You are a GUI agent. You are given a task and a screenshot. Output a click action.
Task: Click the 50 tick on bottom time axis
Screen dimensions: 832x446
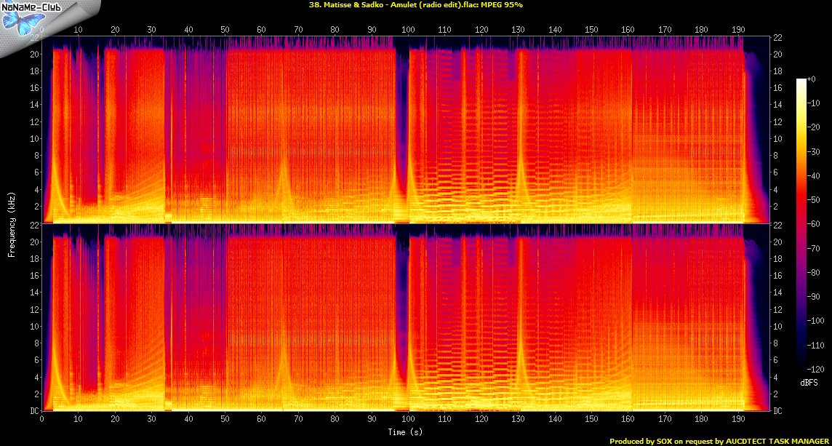tap(225, 420)
